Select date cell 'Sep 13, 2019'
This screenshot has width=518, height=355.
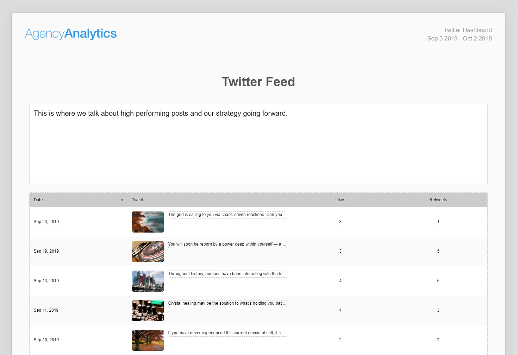[46, 281]
